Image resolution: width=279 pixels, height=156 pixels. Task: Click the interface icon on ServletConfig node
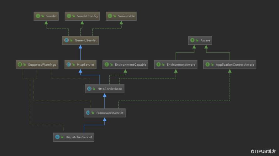point(69,16)
